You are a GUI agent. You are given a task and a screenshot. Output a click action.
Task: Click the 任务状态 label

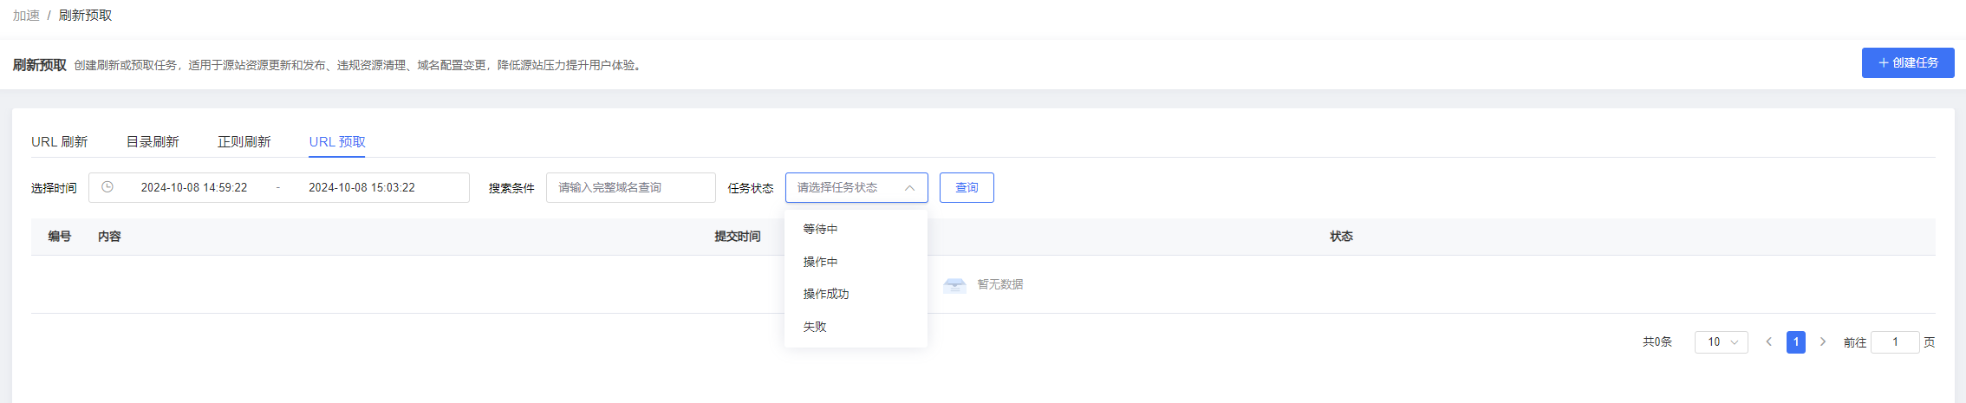(751, 188)
